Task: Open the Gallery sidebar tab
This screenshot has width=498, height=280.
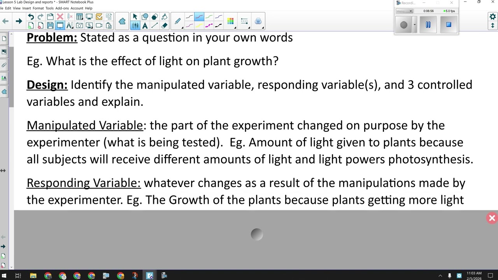Action: [x=4, y=52]
